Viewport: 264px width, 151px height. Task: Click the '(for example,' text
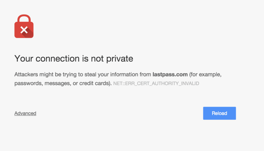pyautogui.click(x=206, y=74)
